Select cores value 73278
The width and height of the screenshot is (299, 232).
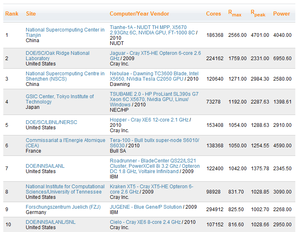pyautogui.click(x=213, y=102)
